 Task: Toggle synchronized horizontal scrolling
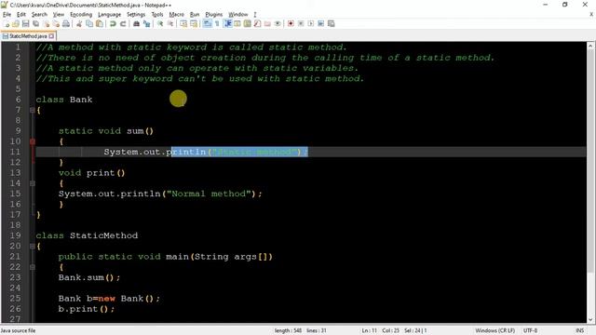pyautogui.click(x=194, y=23)
